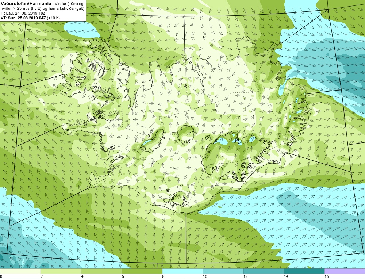Click the legend label '16'
The width and height of the screenshot is (365, 279).
pos(327,276)
